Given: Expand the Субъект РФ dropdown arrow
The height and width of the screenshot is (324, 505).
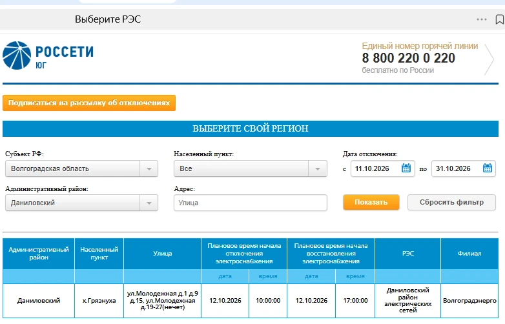Looking at the screenshot, I should click(x=149, y=168).
